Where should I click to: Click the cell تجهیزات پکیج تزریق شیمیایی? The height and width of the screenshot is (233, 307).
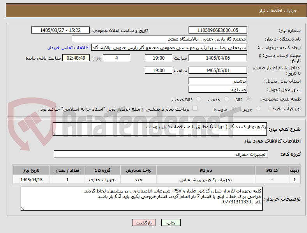206,180
